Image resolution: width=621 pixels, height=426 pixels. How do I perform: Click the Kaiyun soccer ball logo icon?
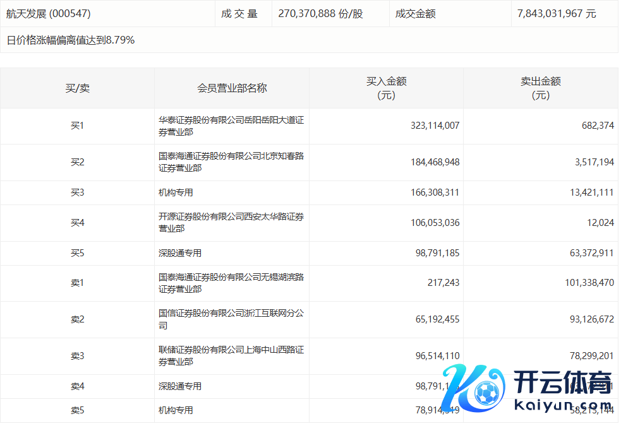click(x=485, y=394)
